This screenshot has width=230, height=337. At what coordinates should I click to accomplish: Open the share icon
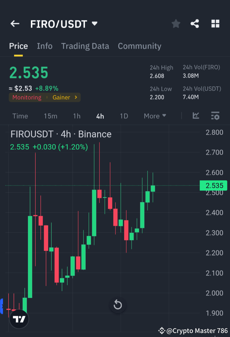[x=195, y=24]
